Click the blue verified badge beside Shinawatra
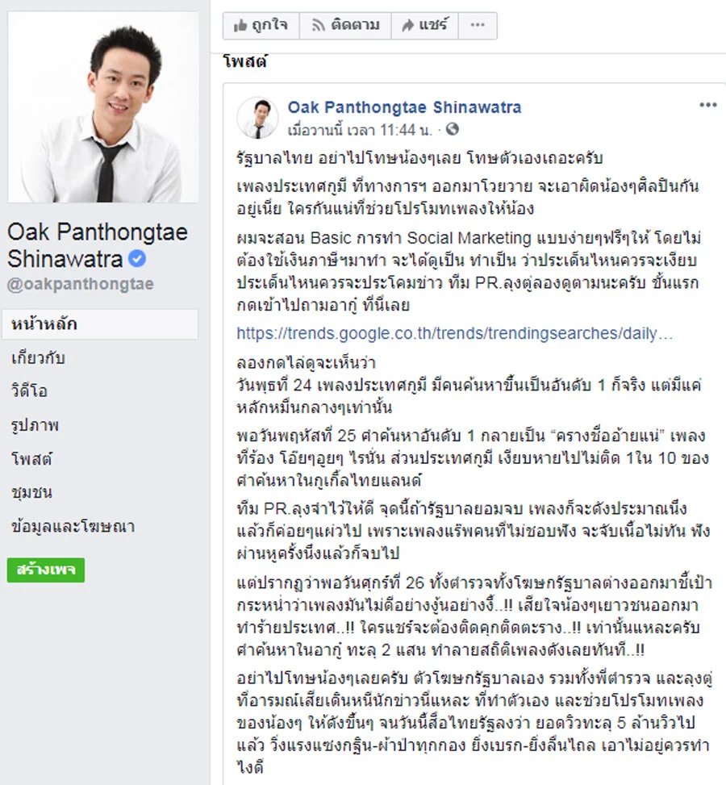Image resolution: width=726 pixels, height=785 pixels. pyautogui.click(x=137, y=259)
